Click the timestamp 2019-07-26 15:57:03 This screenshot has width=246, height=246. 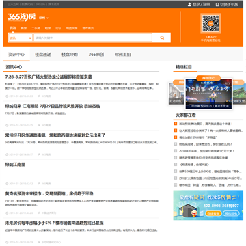click(21, 96)
